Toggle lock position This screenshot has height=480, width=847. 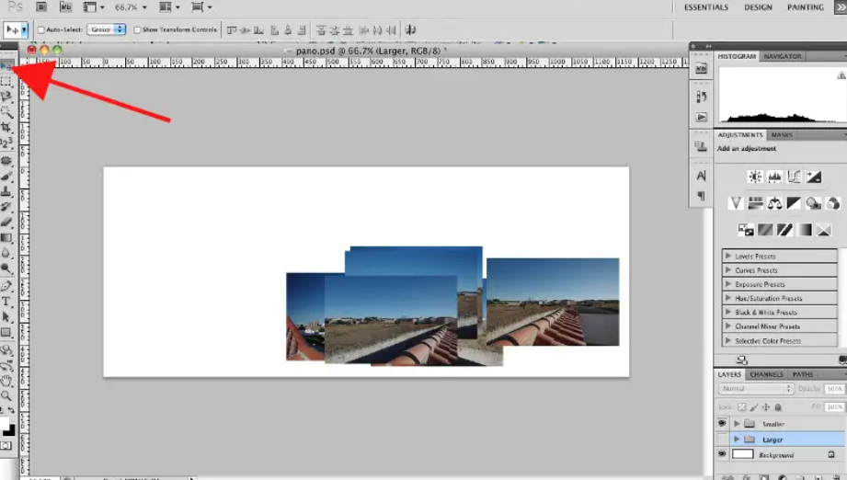pyautogui.click(x=765, y=407)
